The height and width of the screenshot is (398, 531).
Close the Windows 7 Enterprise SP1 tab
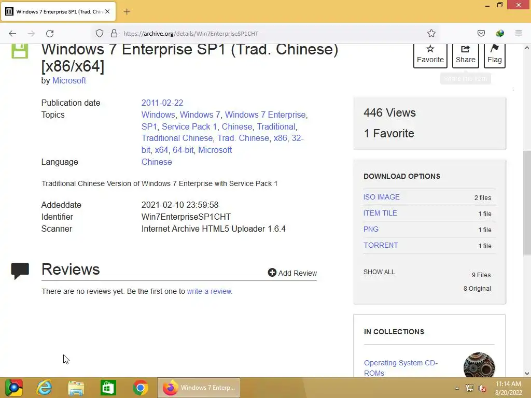(107, 11)
